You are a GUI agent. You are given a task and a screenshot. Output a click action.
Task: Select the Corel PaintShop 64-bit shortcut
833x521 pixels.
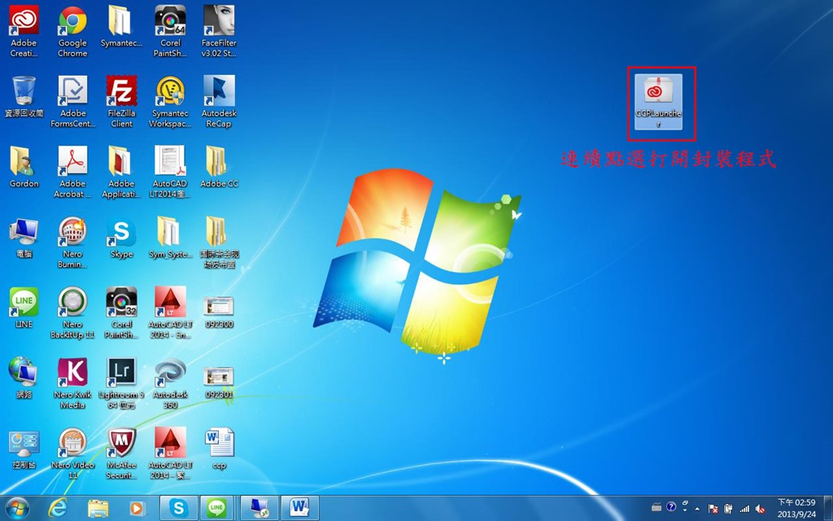(x=170, y=31)
